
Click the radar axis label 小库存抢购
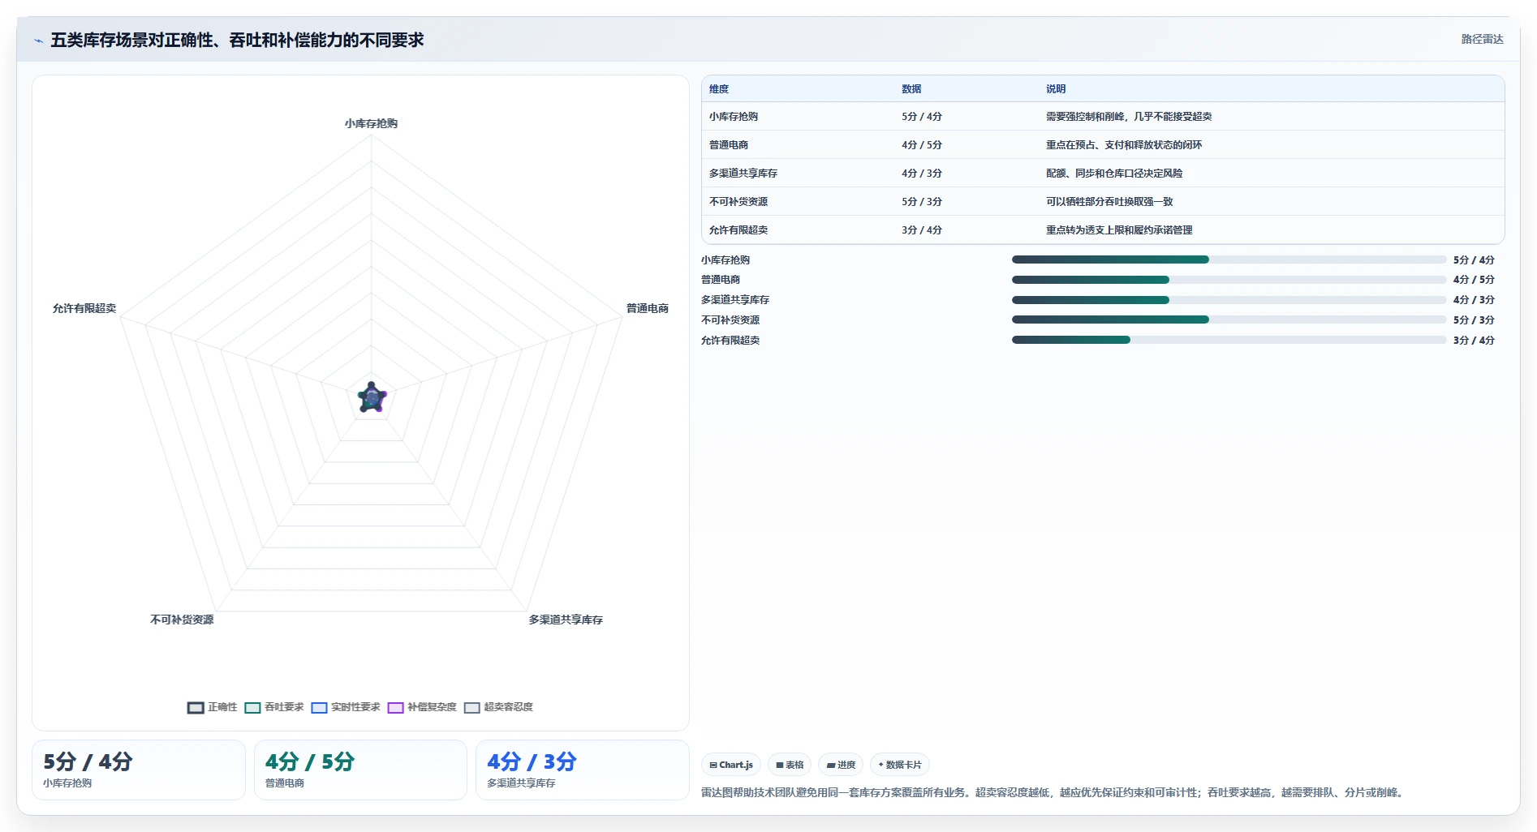click(x=371, y=123)
